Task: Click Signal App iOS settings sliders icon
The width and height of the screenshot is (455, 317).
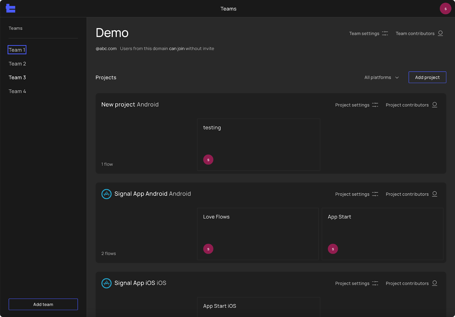Action: click(375, 283)
